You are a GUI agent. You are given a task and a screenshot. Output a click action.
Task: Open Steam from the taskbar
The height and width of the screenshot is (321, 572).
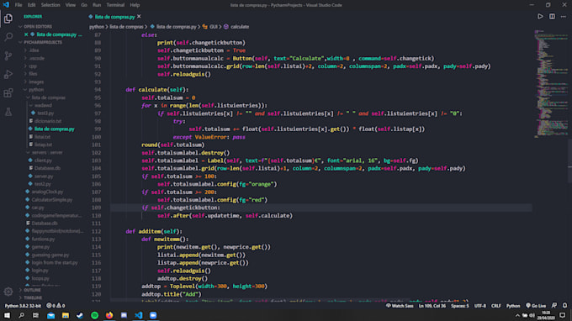pyautogui.click(x=80, y=315)
